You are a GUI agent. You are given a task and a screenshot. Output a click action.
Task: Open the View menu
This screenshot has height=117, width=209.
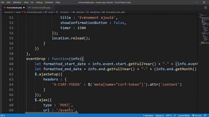tap(26, 2)
